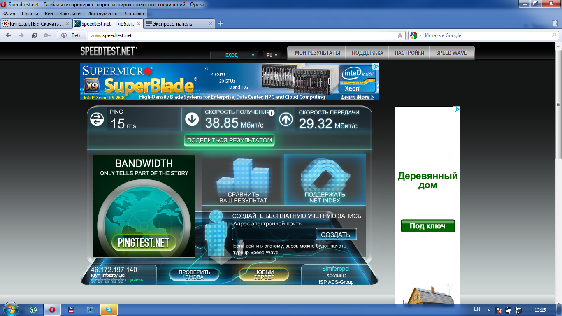Click the download speed arrow icon
This screenshot has height=316, width=562.
click(x=192, y=119)
